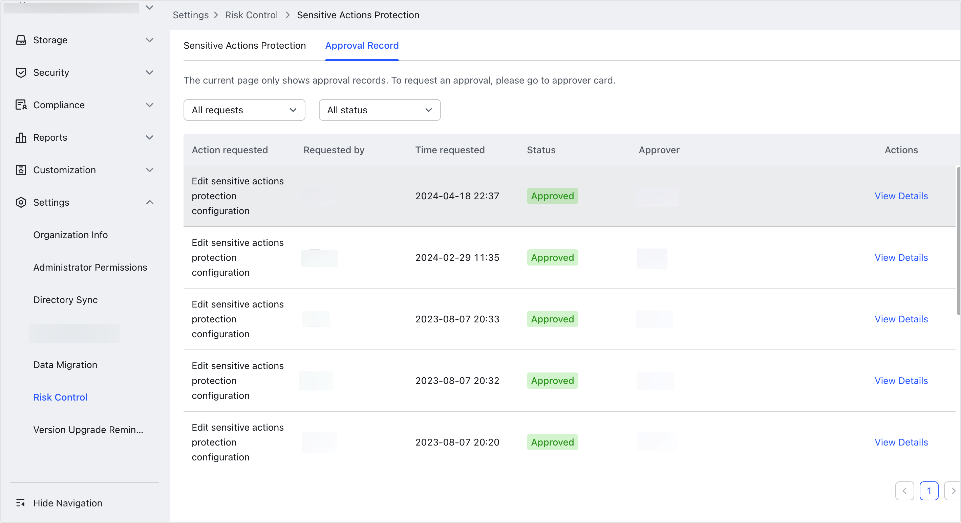The width and height of the screenshot is (961, 523).
Task: Open organization switcher chevron at top
Action: pyautogui.click(x=150, y=7)
